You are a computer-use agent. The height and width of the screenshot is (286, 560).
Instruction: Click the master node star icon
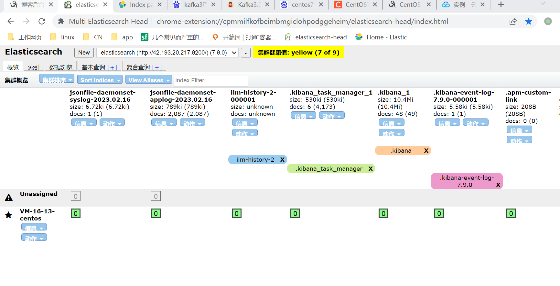point(9,215)
